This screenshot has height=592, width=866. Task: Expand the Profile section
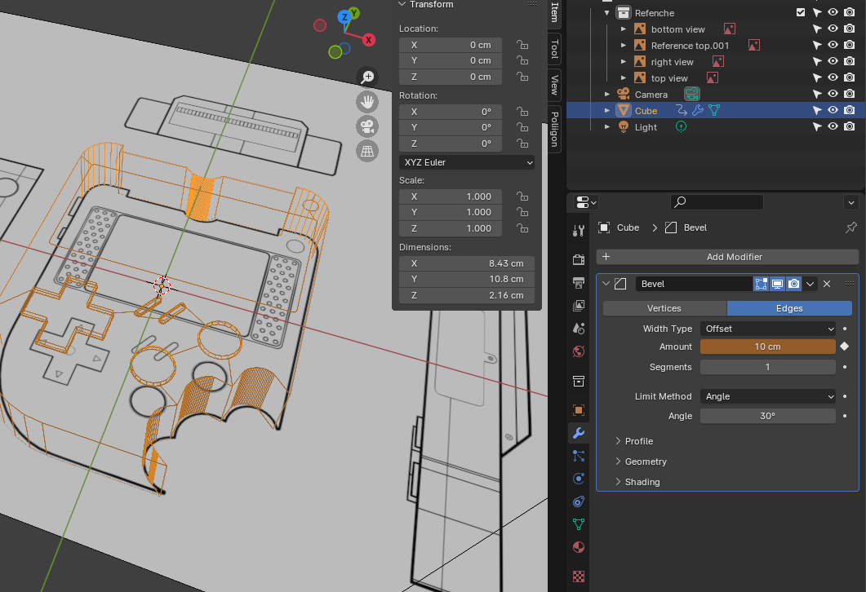tap(638, 441)
